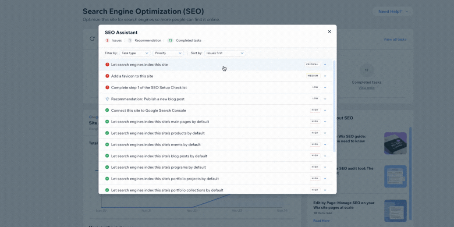Click the 13 Completed tasks counter
The height and width of the screenshot is (227, 454).
184,40
